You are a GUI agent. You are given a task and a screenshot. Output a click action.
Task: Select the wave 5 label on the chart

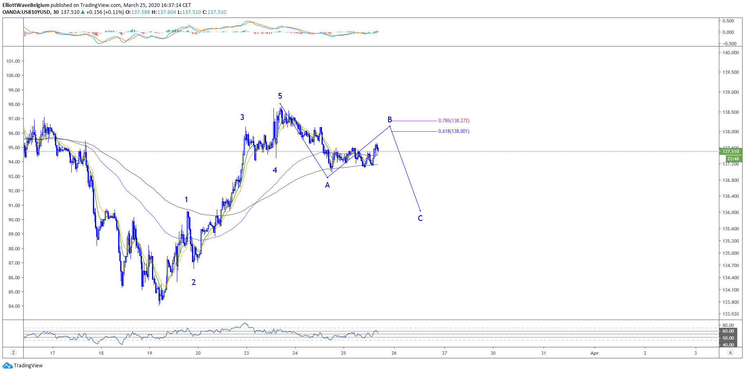point(280,96)
